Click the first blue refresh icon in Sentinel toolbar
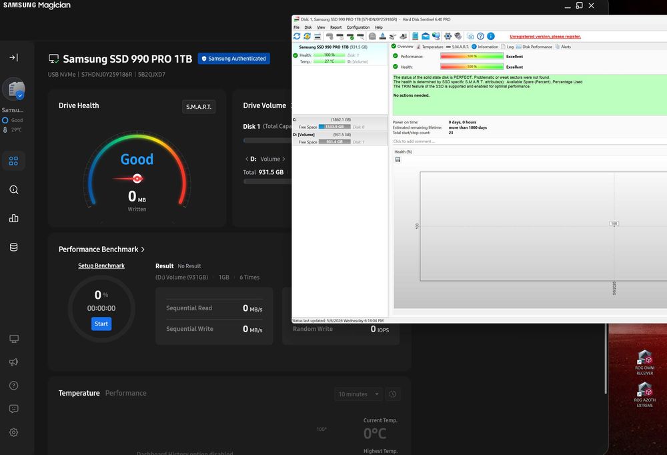Viewport: 667px width, 455px height. click(x=297, y=36)
